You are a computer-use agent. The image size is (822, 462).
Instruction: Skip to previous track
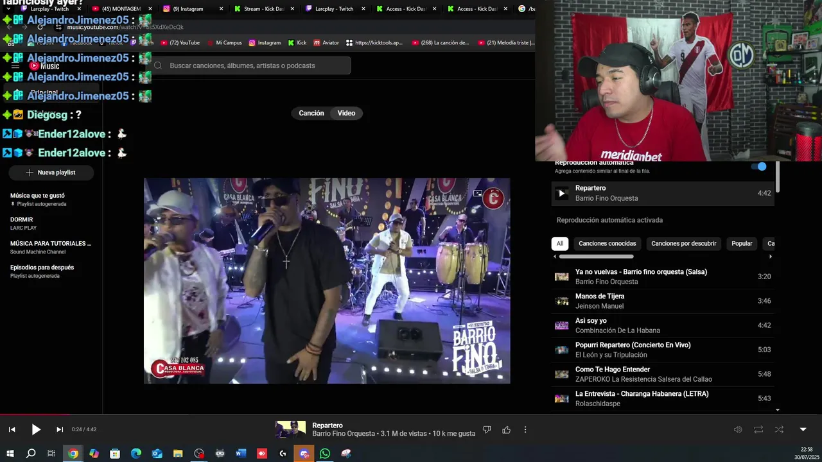pos(12,430)
